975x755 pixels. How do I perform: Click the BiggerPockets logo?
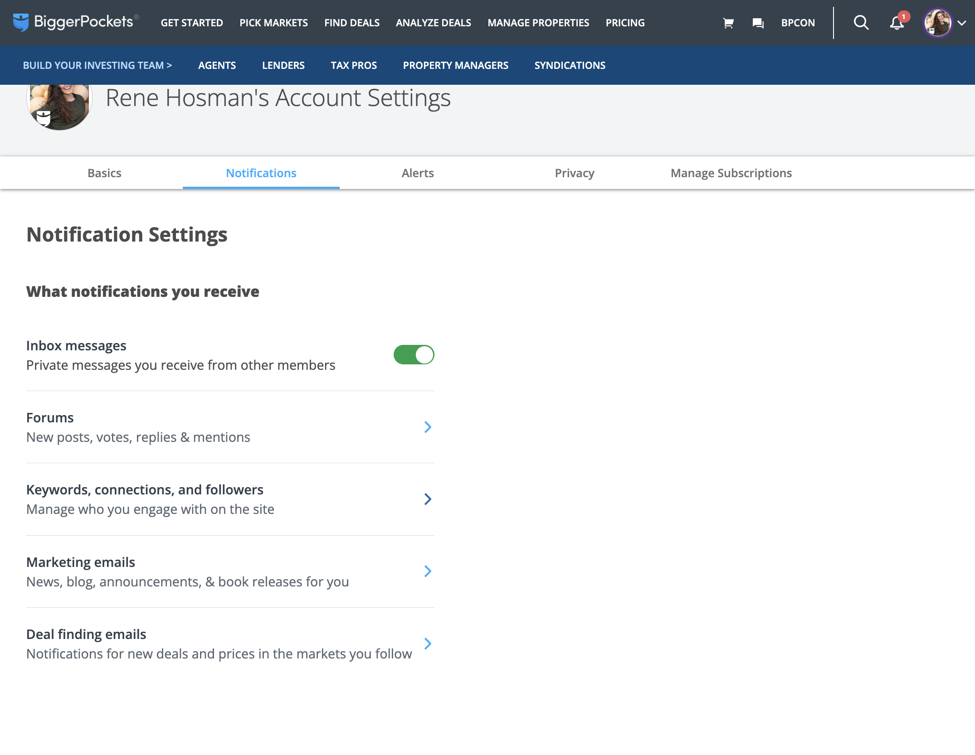pos(75,22)
